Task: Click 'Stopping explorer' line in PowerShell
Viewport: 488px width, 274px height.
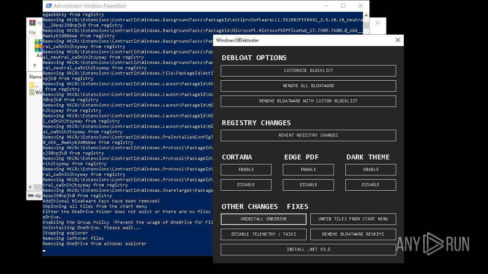Action: click(65, 233)
